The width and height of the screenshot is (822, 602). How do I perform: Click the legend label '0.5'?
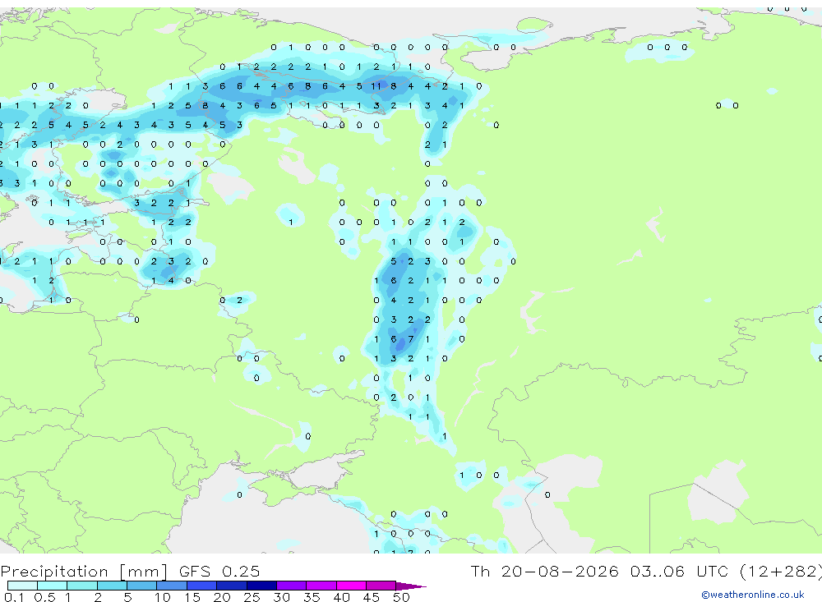(x=44, y=597)
